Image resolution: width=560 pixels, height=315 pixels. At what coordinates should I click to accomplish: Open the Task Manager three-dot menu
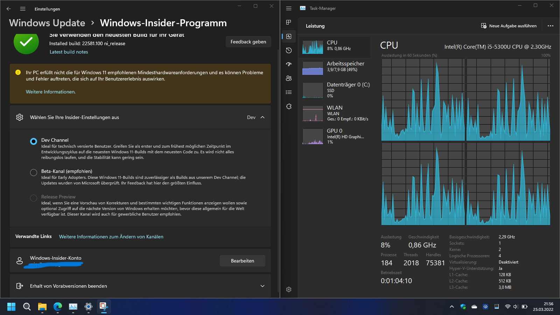pos(551,26)
